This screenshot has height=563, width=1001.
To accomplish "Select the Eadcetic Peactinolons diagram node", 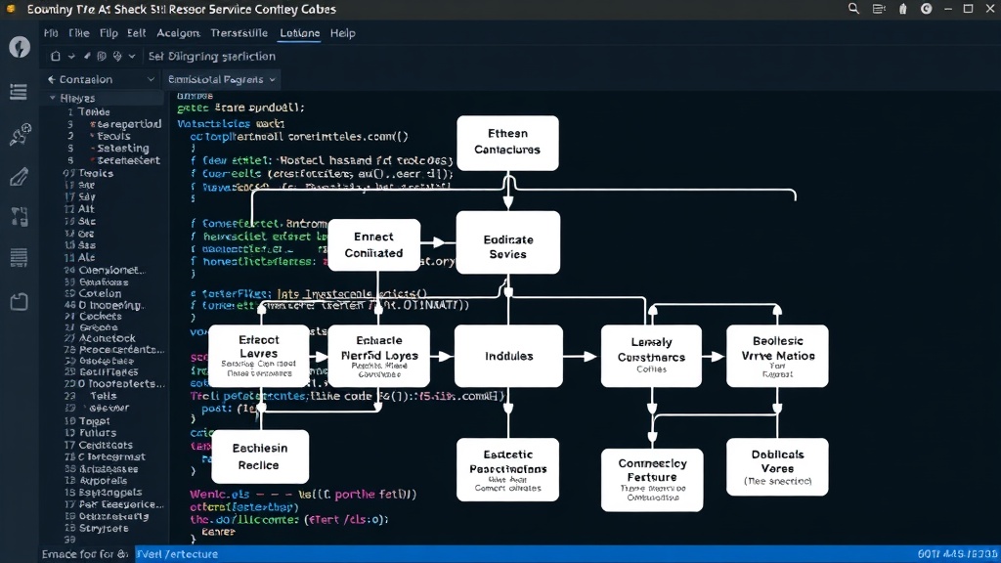I will (507, 469).
